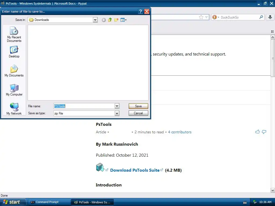Open My Network in save dialog sidebar
The width and height of the screenshot is (275, 206).
[x=14, y=109]
